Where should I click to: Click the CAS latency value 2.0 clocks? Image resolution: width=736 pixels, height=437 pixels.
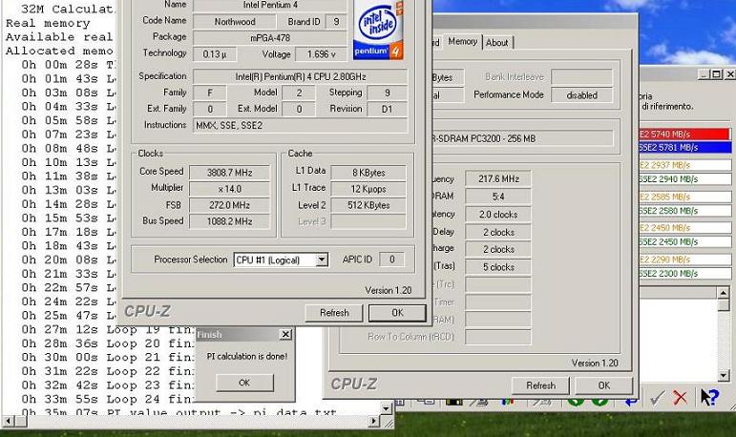click(498, 215)
